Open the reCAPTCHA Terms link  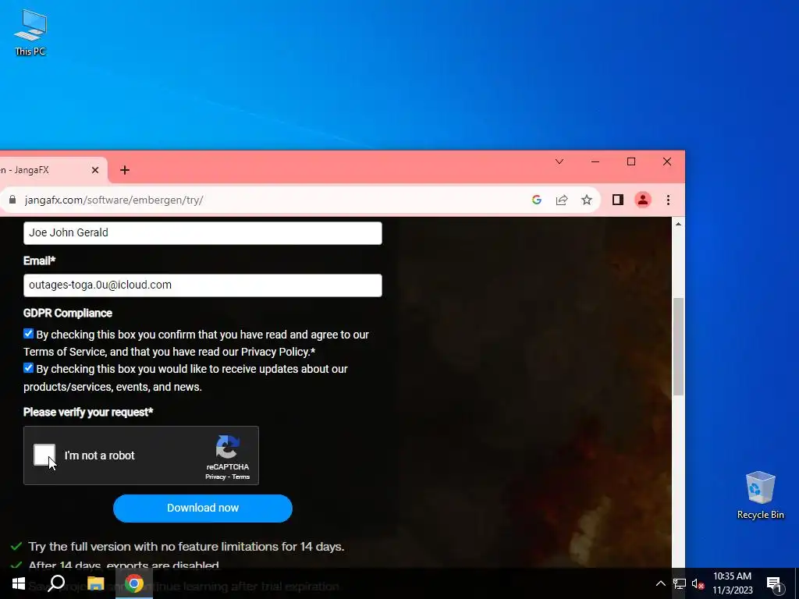coord(240,477)
